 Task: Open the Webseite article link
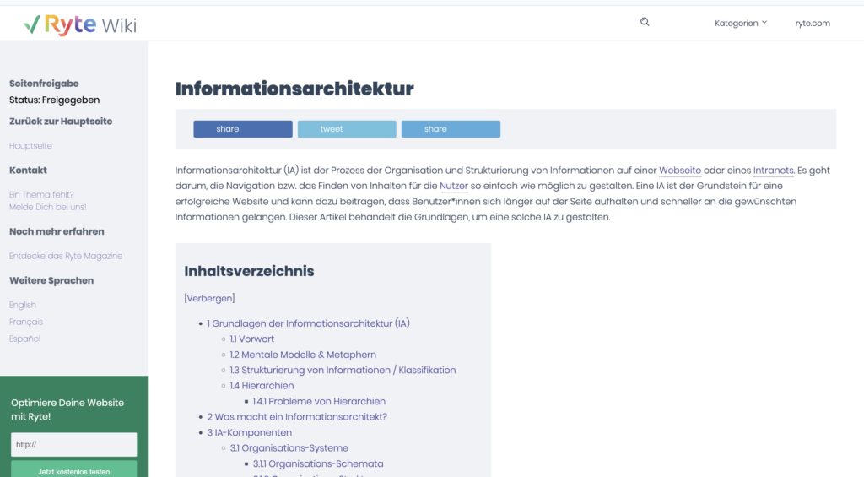(680, 171)
